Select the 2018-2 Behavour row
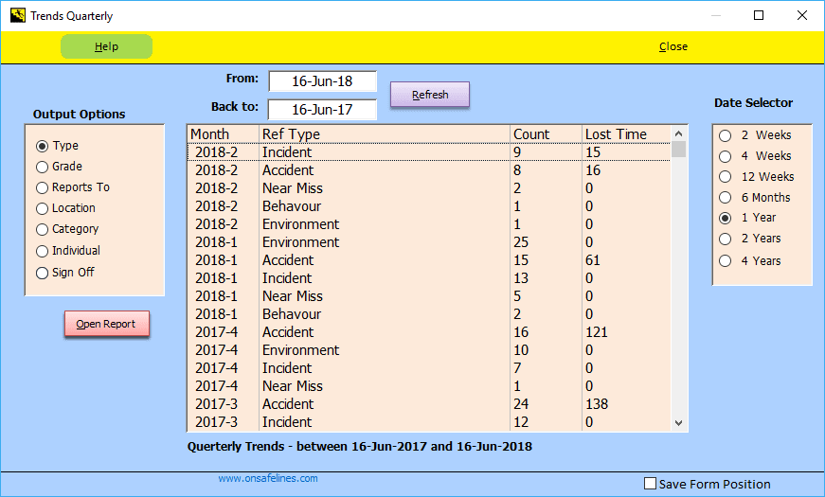Viewport: 825px width, 497px height. tap(429, 206)
